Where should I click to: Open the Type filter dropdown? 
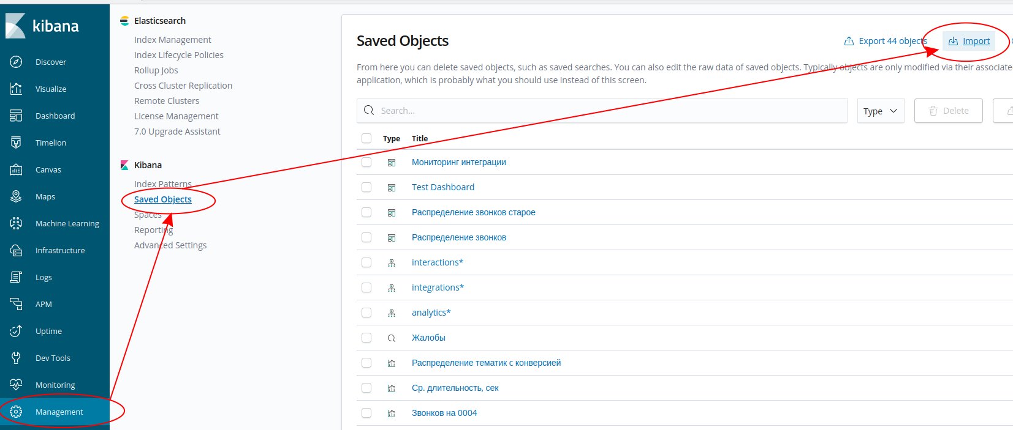click(x=880, y=111)
